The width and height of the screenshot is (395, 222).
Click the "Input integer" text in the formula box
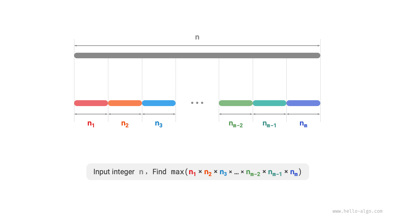point(114,172)
